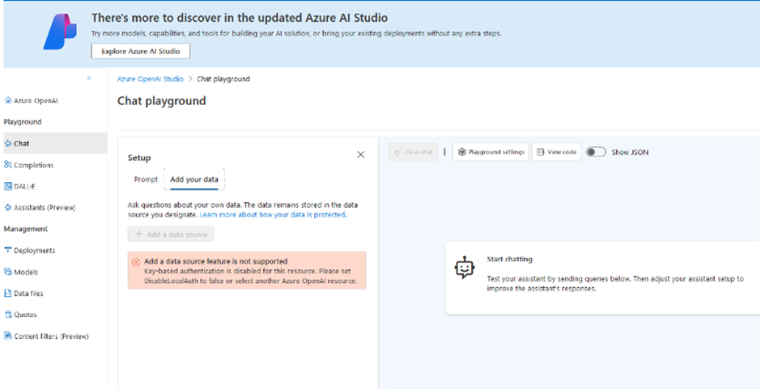This screenshot has width=761, height=389.
Task: Click the Azure OpenAI Studio breadcrumb link
Action: coord(151,78)
